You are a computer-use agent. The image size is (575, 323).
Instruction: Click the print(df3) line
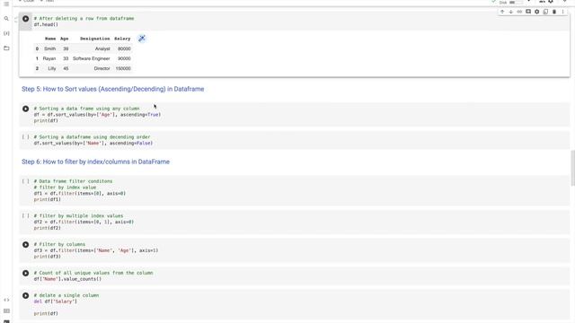coord(48,257)
